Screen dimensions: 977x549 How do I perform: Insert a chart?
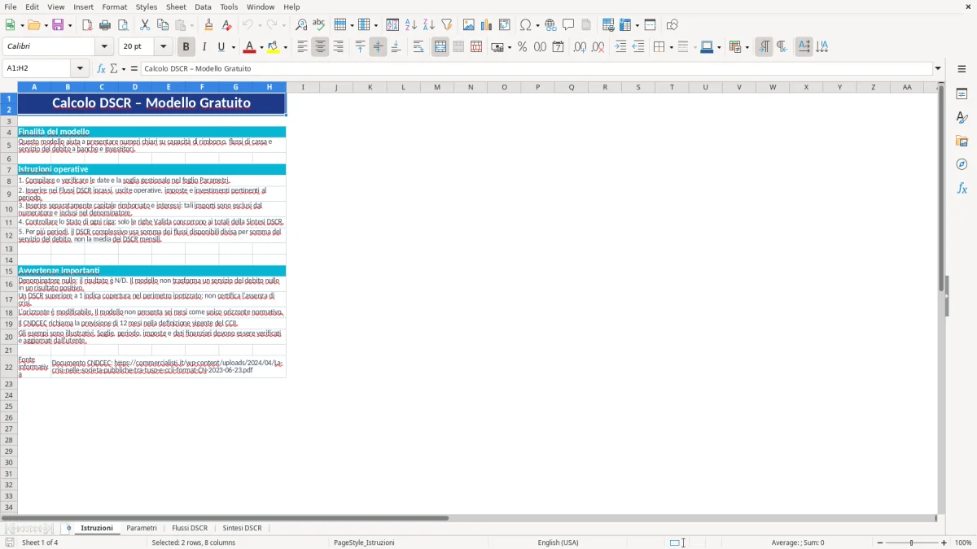click(487, 25)
